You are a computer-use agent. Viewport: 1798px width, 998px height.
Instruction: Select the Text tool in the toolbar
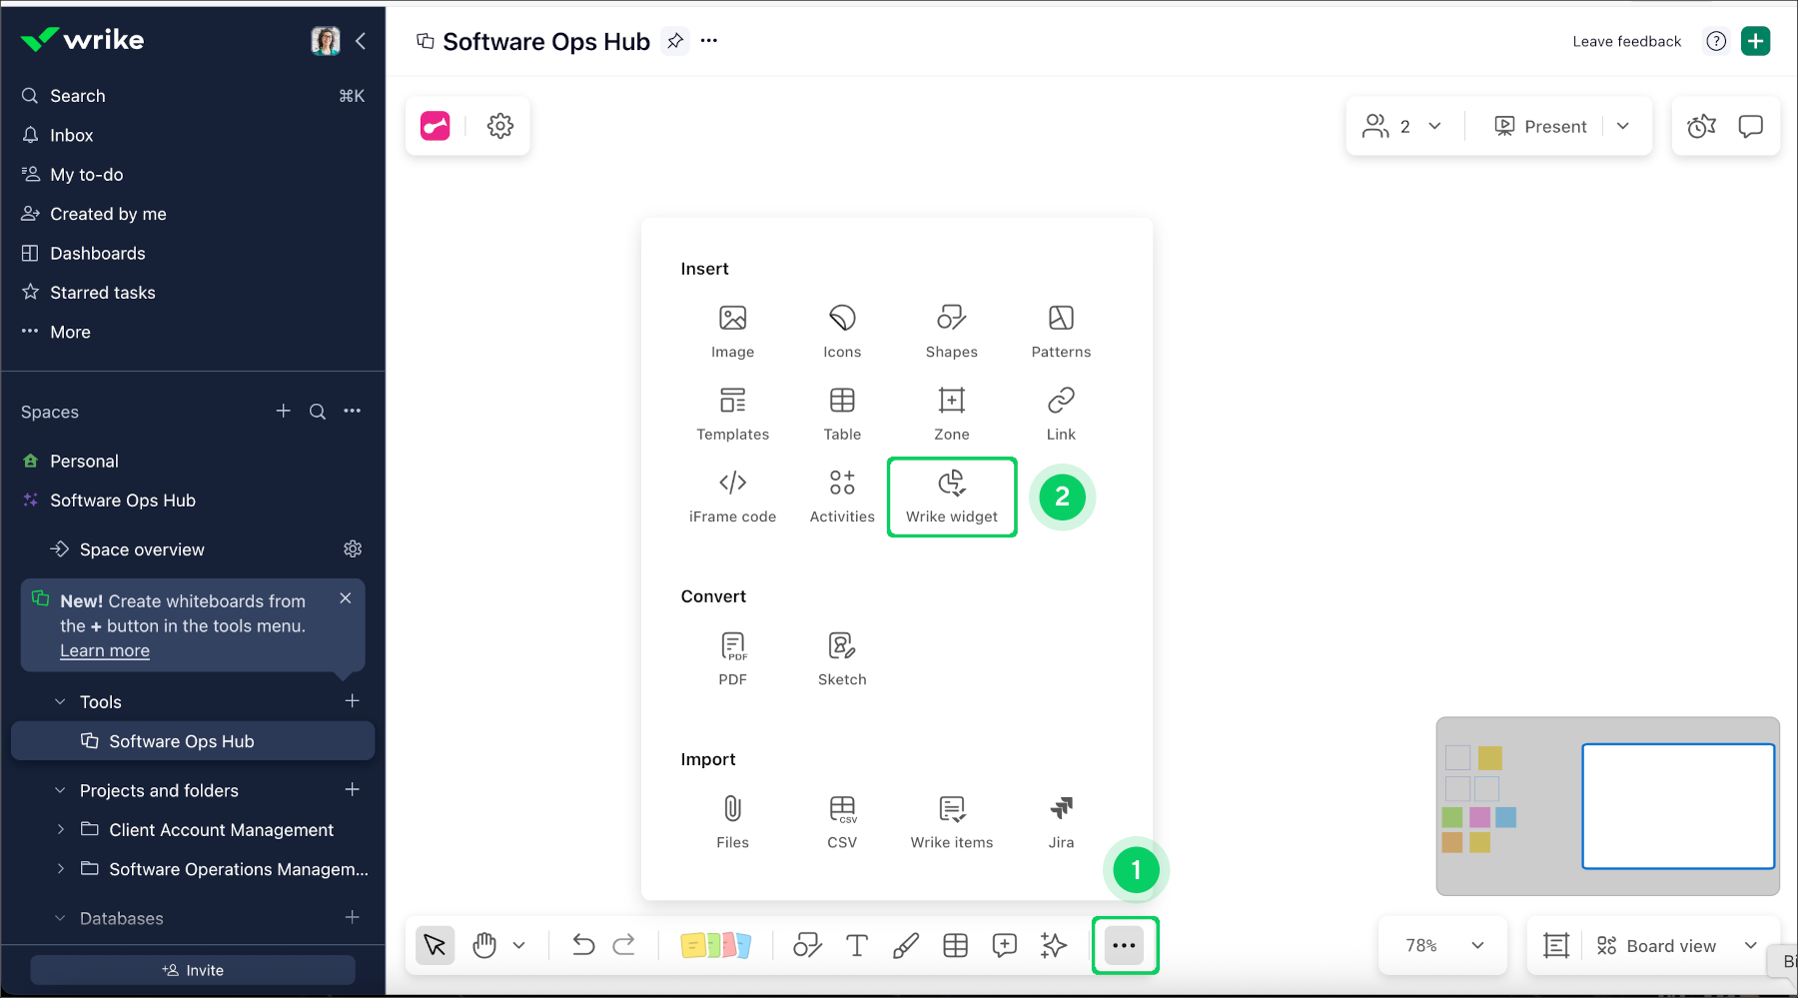[856, 945]
